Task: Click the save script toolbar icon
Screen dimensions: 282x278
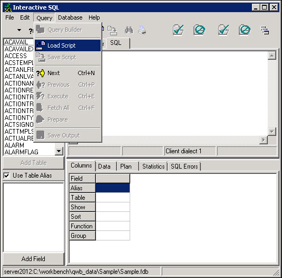Action: [112, 31]
